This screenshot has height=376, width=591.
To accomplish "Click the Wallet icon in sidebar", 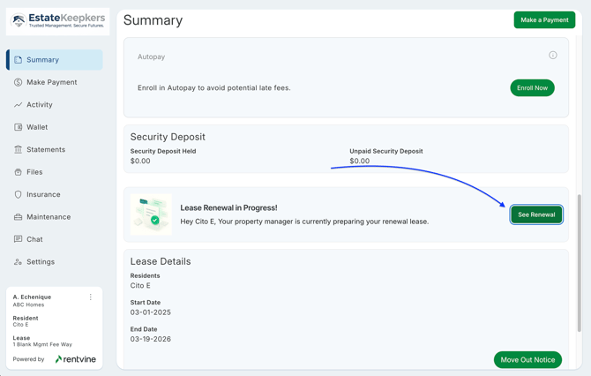I will 18,127.
